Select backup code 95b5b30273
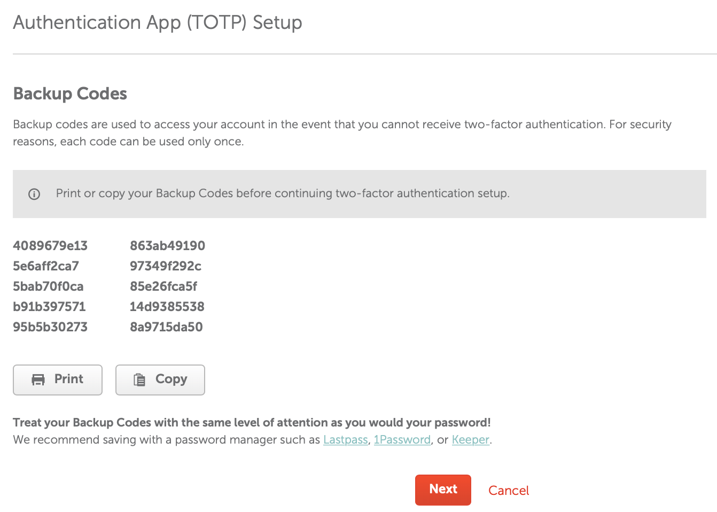This screenshot has height=512, width=717. coord(50,327)
